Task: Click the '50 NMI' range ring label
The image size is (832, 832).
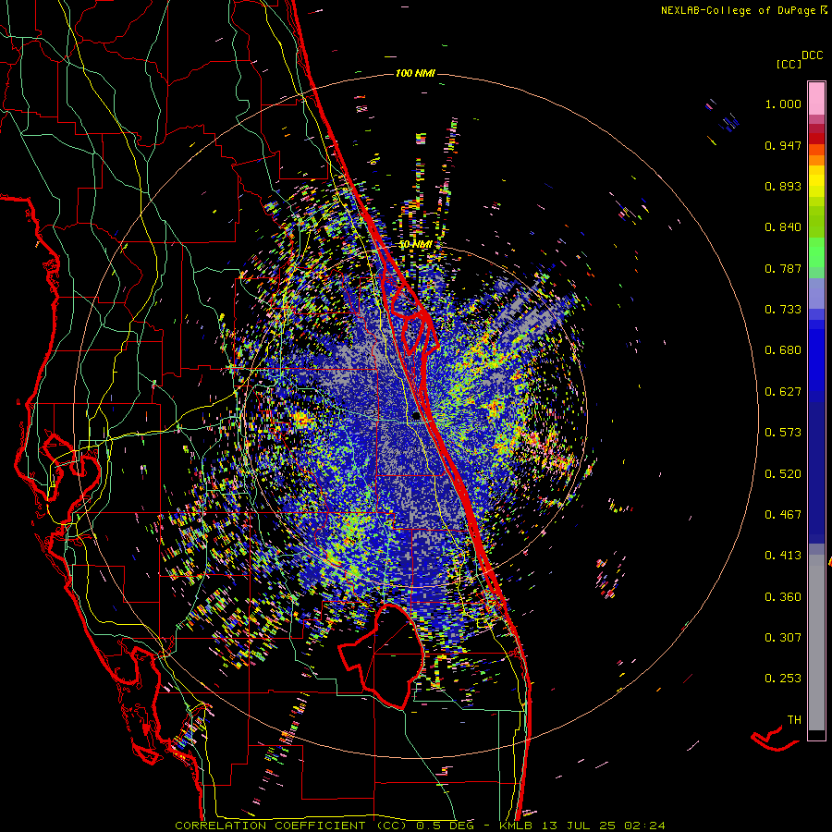Action: tap(415, 245)
